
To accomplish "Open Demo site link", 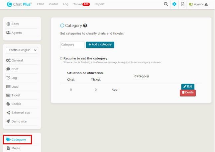I will [x=19, y=121].
